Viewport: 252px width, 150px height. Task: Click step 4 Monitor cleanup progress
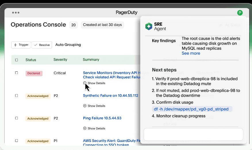pyautogui.click(x=178, y=116)
